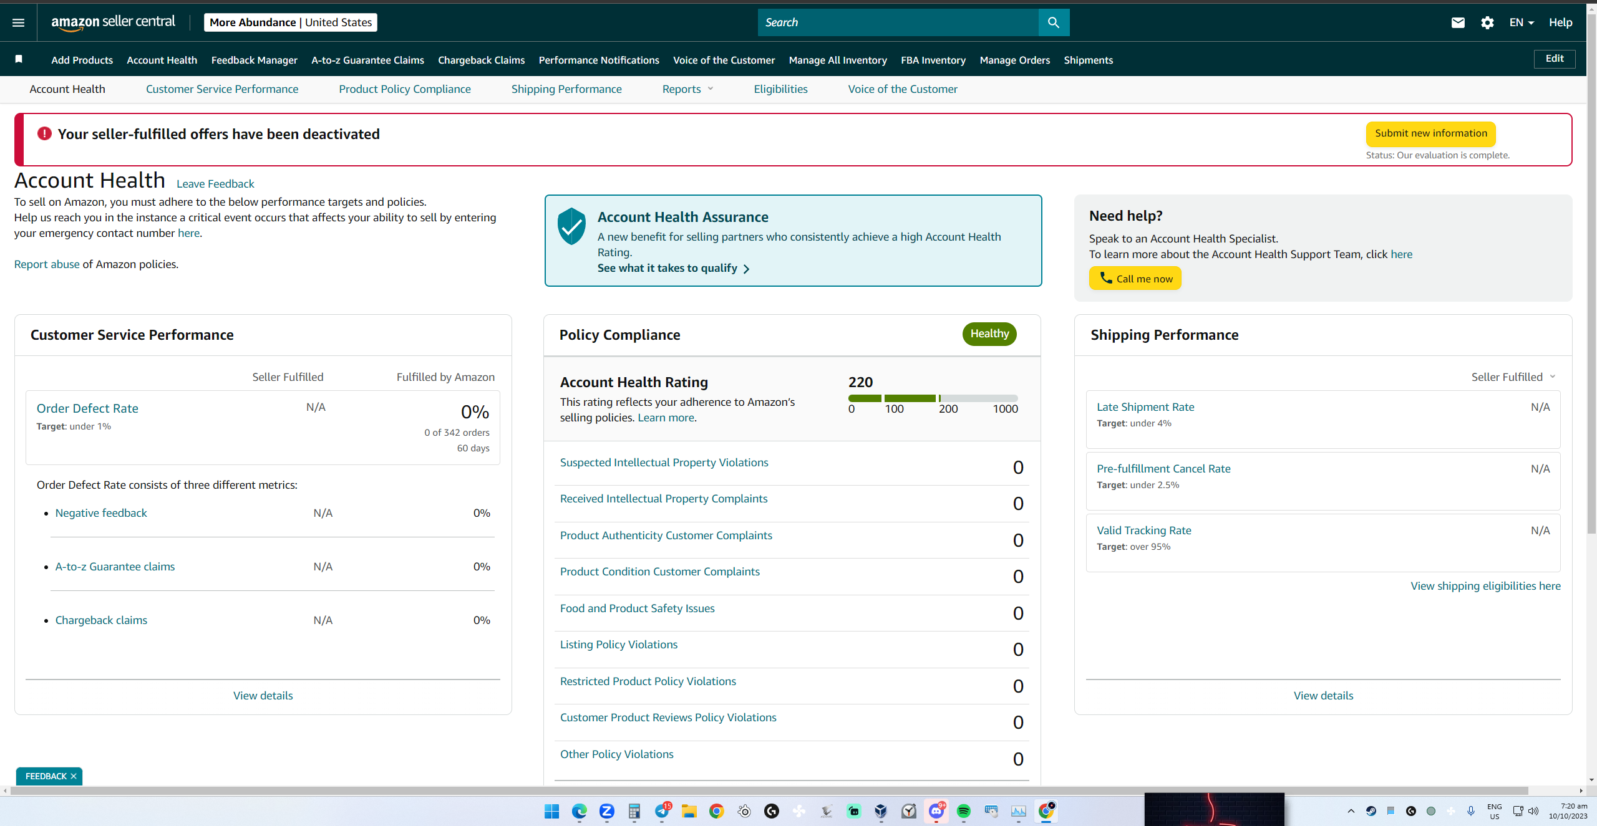Open Manage All Inventory in favorites bar
Viewport: 1597px width, 826px height.
[x=838, y=60]
